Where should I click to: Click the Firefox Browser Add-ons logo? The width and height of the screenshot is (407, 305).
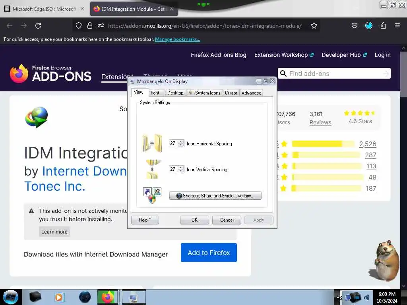(x=50, y=73)
